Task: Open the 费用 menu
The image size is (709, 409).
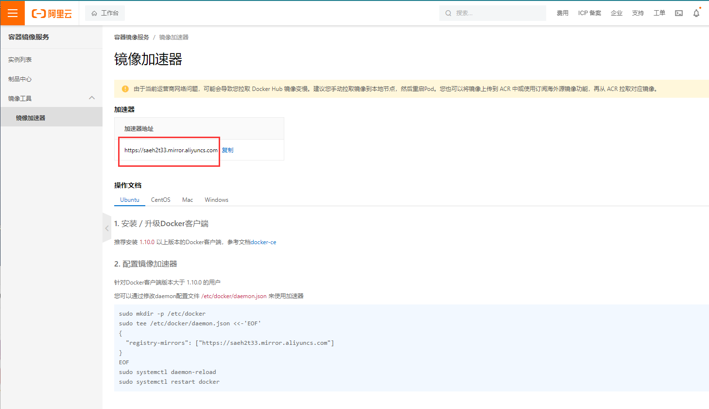Action: pos(562,13)
